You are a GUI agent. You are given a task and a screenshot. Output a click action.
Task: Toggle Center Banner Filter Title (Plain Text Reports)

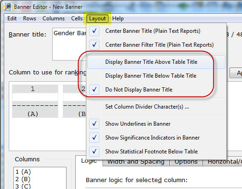[156, 45]
